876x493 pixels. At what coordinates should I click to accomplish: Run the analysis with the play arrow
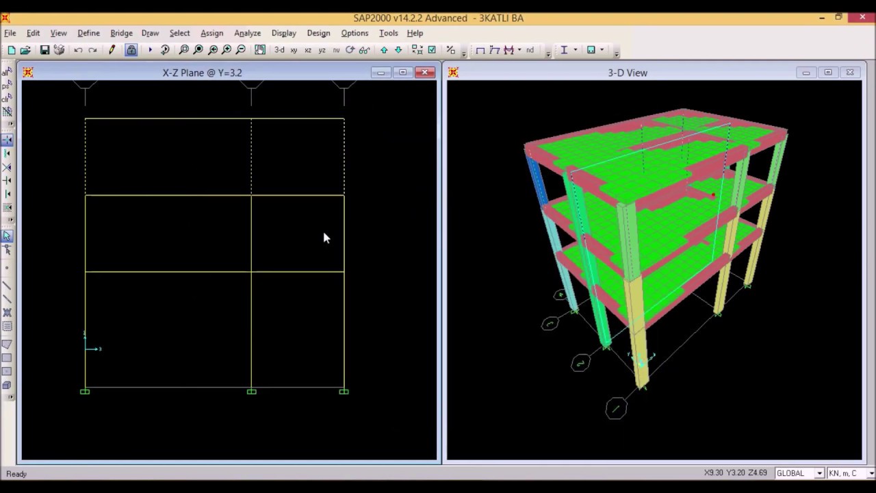coord(150,50)
